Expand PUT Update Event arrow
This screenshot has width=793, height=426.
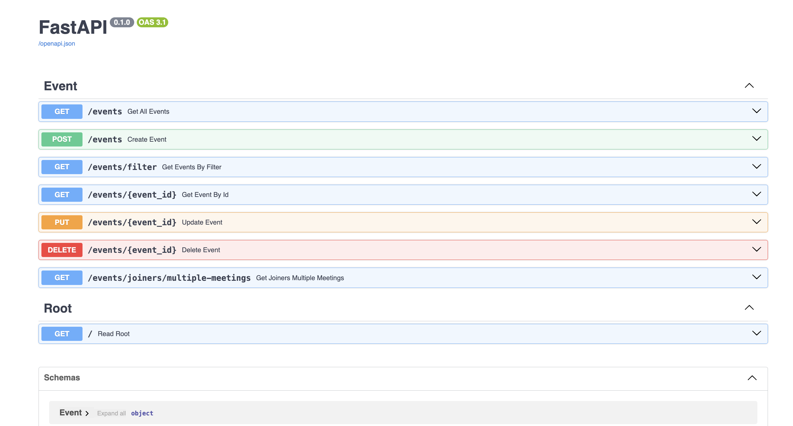[x=756, y=222]
